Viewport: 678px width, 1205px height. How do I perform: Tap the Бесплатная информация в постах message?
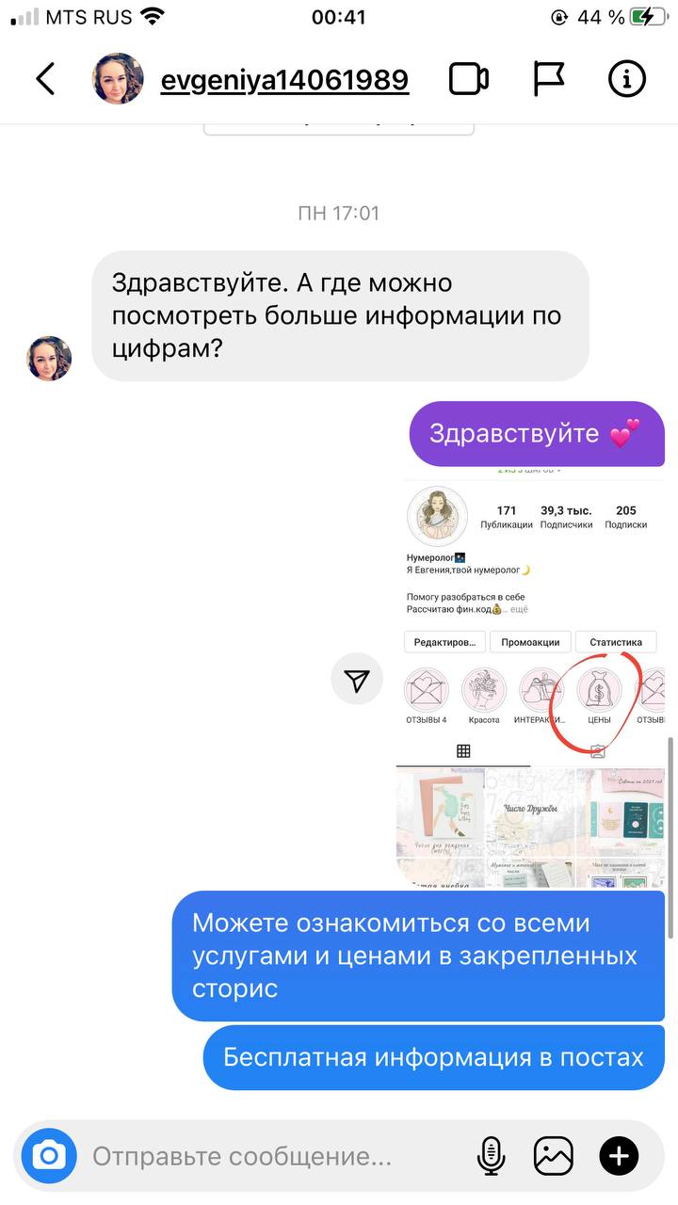coord(434,1057)
